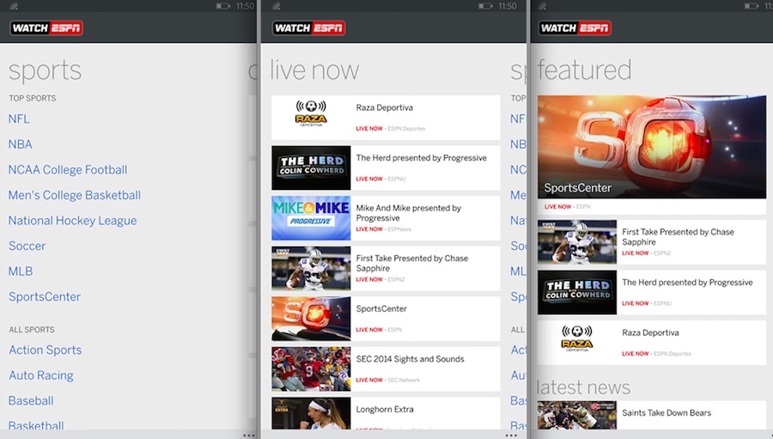The height and width of the screenshot is (439, 773).
Task: Open Saints Take Down Bears news title
Action: (666, 413)
